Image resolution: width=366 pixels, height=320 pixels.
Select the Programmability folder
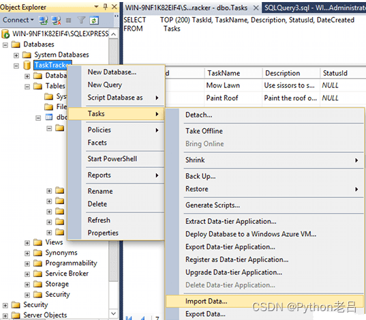(x=71, y=263)
